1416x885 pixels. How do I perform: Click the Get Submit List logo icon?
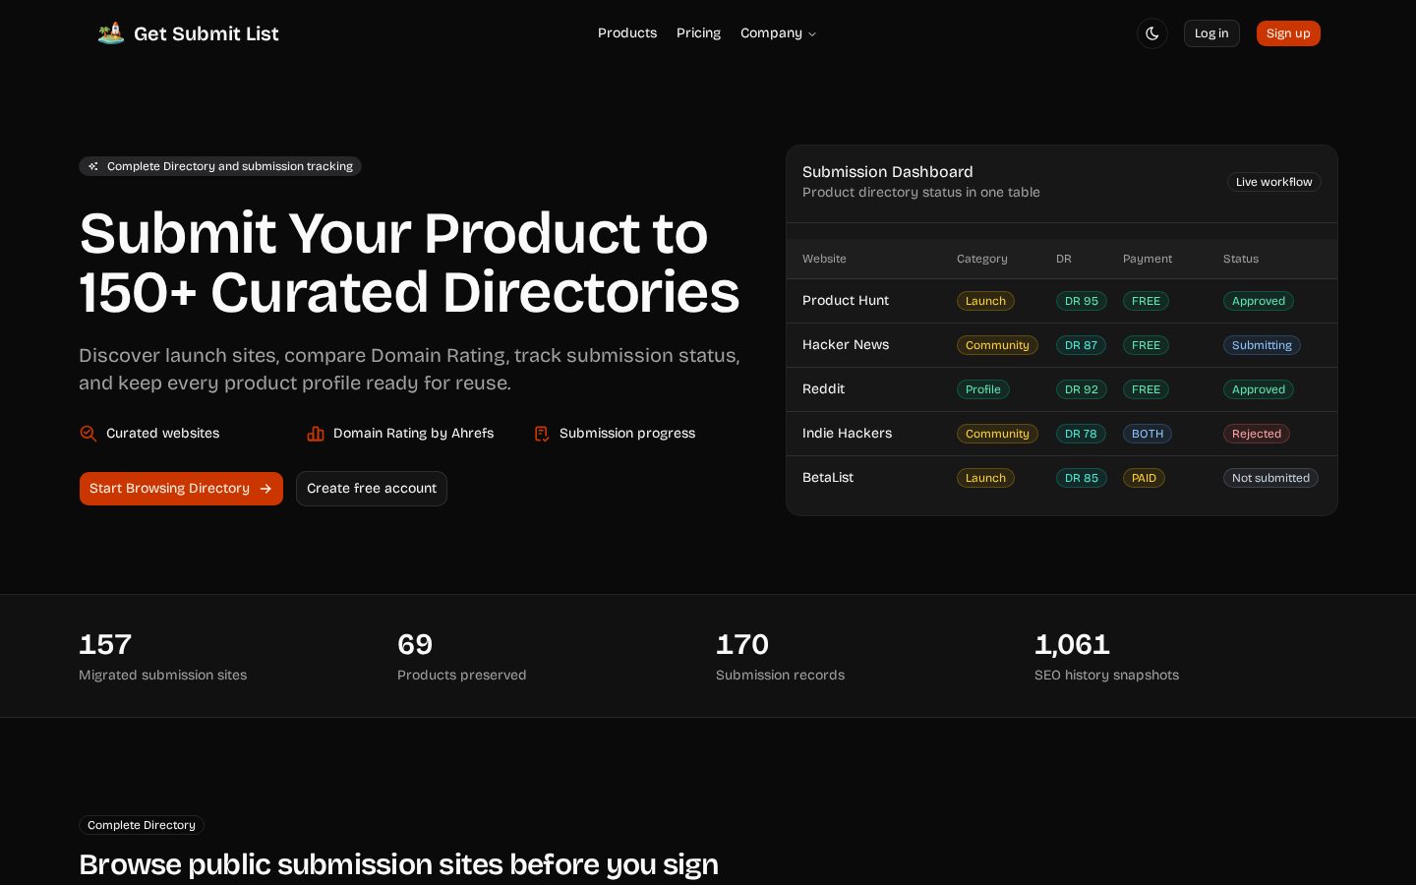tap(111, 33)
